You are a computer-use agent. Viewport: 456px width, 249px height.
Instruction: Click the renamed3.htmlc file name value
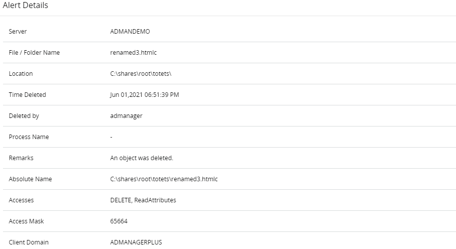coord(134,53)
